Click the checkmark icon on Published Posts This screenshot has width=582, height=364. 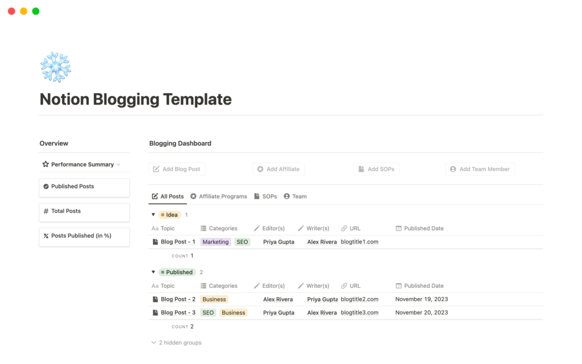pyautogui.click(x=46, y=185)
